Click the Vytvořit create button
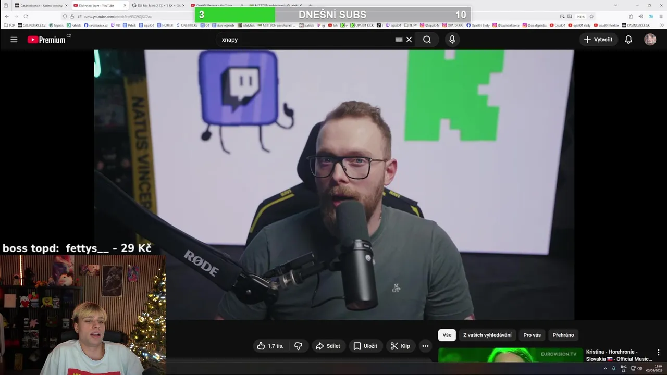The height and width of the screenshot is (375, 667). (598, 40)
